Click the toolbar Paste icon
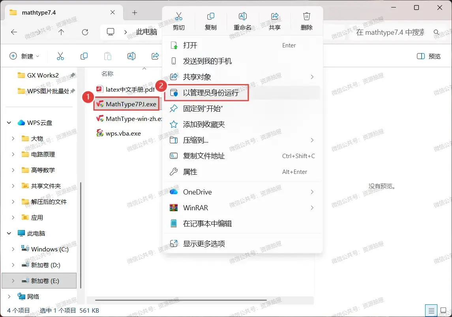The width and height of the screenshot is (452, 317). [x=107, y=56]
